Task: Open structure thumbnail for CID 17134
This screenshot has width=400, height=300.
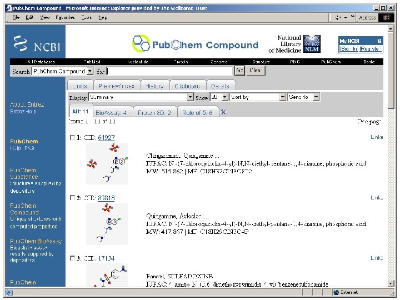Action: 107,275
